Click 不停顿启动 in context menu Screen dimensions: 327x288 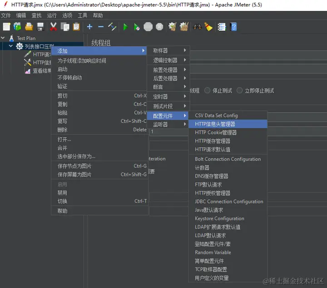click(x=99, y=78)
